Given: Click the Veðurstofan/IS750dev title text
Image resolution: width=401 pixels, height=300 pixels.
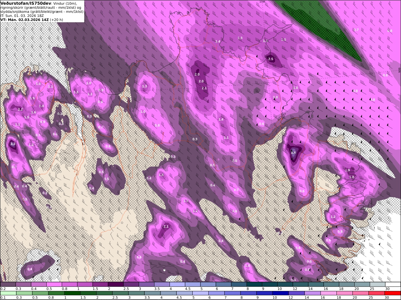Looking at the screenshot, I should pyautogui.click(x=26, y=3).
